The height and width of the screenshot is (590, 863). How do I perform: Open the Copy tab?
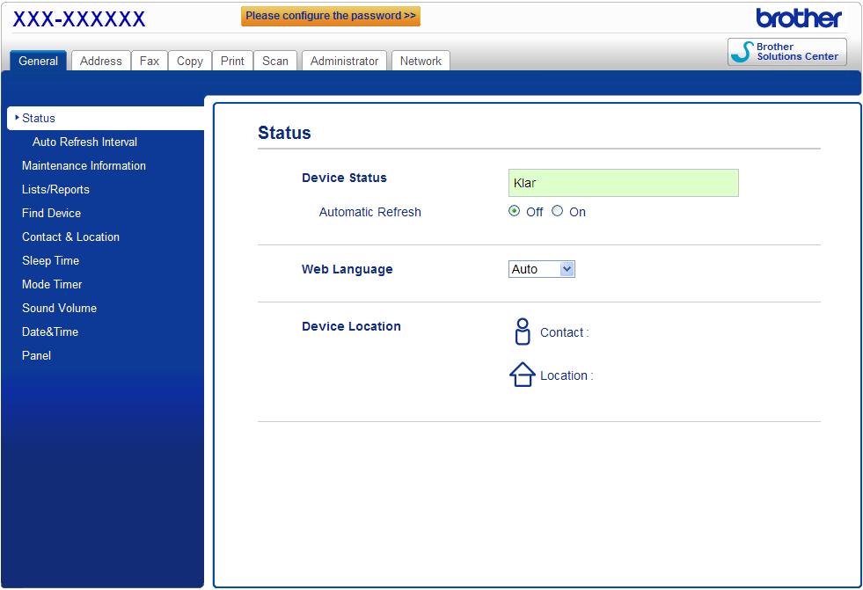pos(189,61)
